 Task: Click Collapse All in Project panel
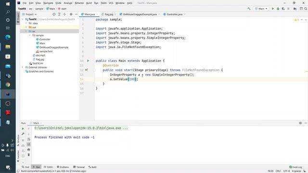pyautogui.click(x=64, y=14)
